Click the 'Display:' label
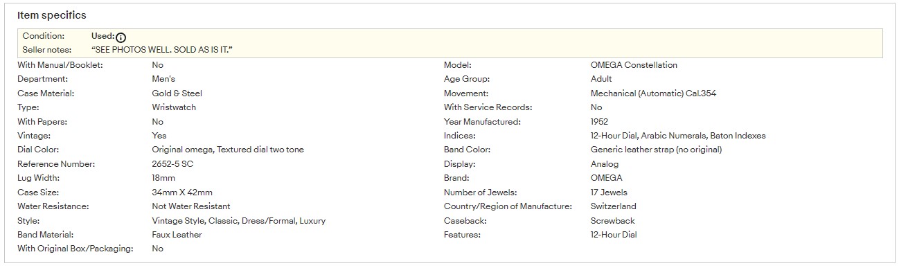This screenshot has width=899, height=268. tap(460, 164)
